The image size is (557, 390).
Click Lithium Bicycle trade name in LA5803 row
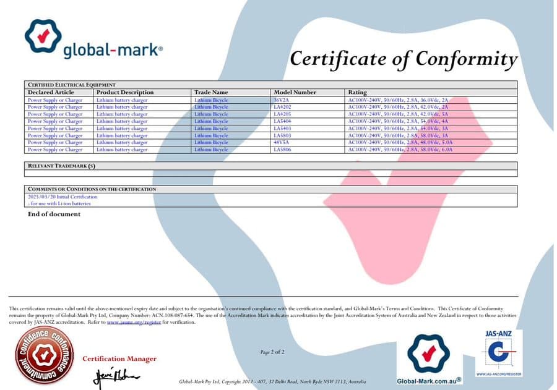click(x=211, y=135)
